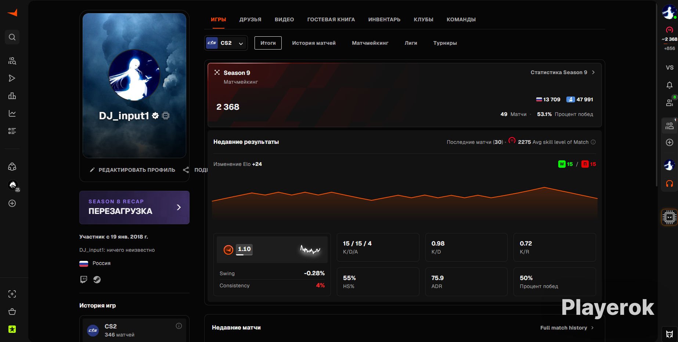Click the plus circle in right sidebar
678x342 pixels.
(670, 142)
